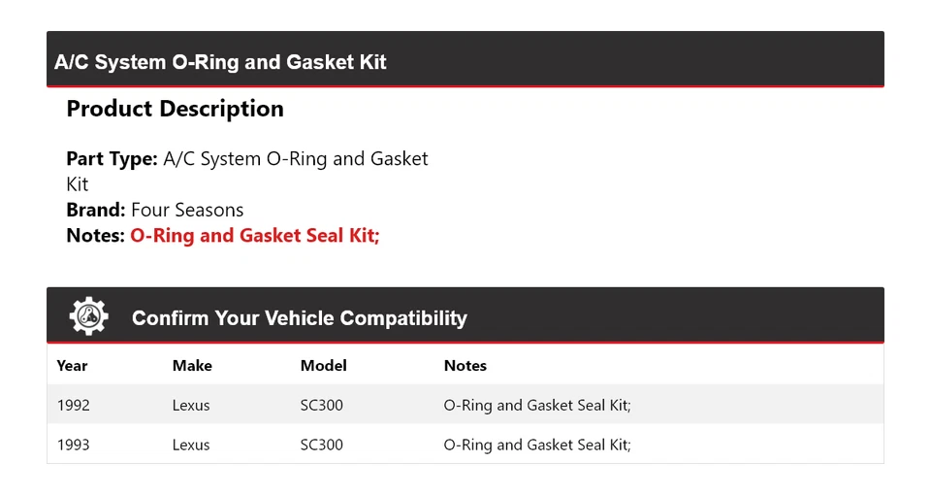
Task: Click the Model column header
Action: [x=323, y=366]
